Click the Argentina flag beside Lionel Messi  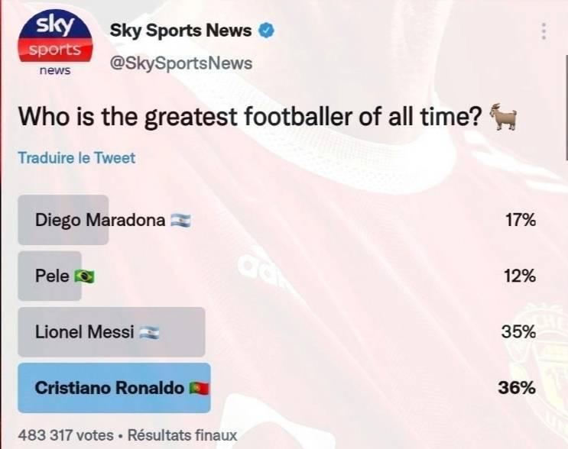coord(150,332)
